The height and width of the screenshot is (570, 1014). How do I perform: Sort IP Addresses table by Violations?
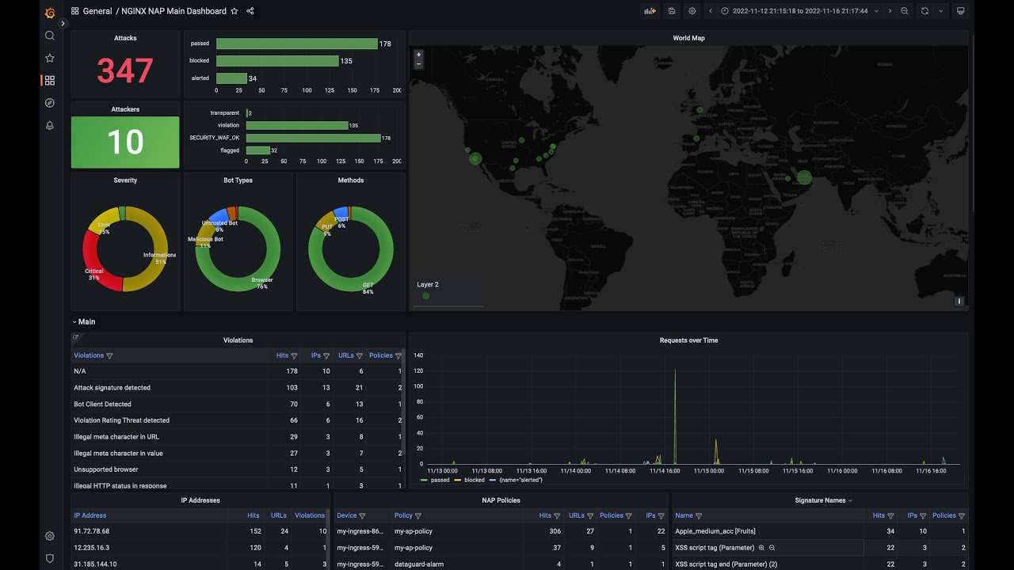pos(310,515)
